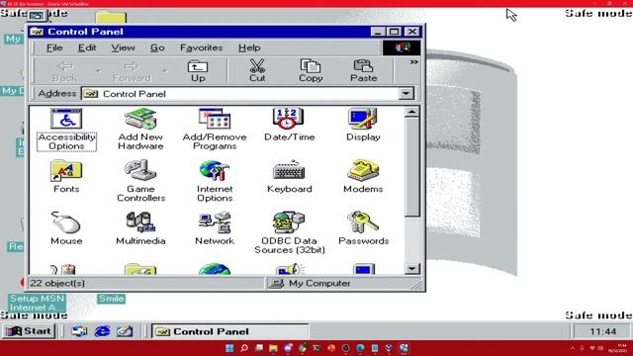This screenshot has height=356, width=633.
Task: Open Add New Hardware icon
Action: 140,130
